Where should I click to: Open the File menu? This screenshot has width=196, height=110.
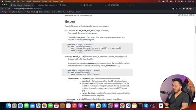click(x=14, y=1)
